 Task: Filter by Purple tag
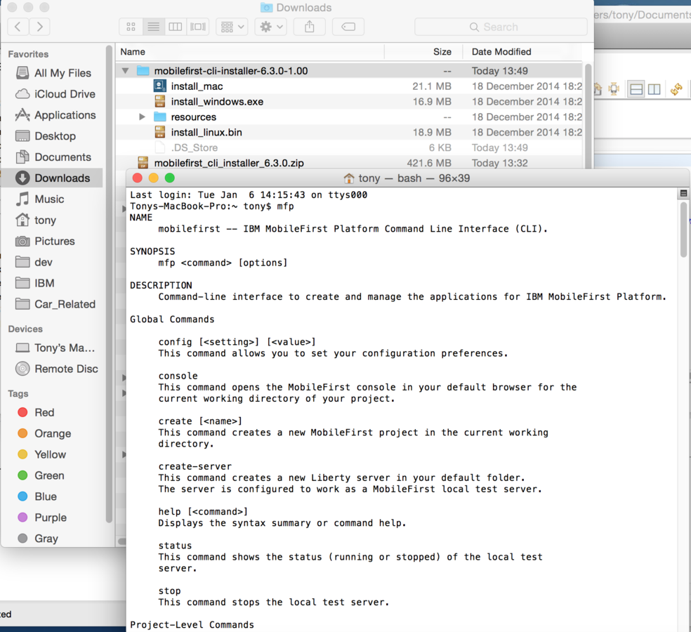(42, 518)
